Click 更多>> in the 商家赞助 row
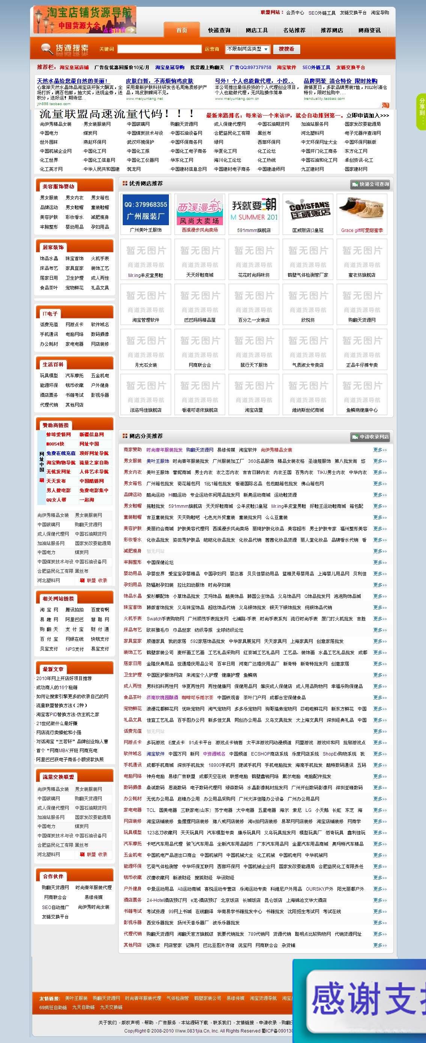The height and width of the screenshot is (1043, 426). pos(380,450)
